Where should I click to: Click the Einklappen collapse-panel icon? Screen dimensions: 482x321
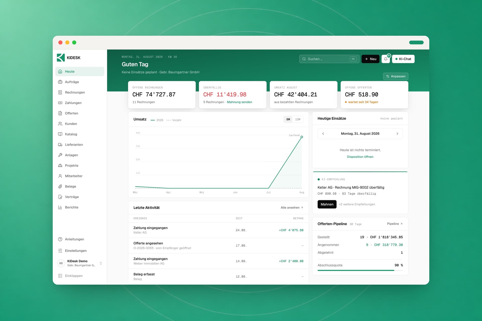60,276
